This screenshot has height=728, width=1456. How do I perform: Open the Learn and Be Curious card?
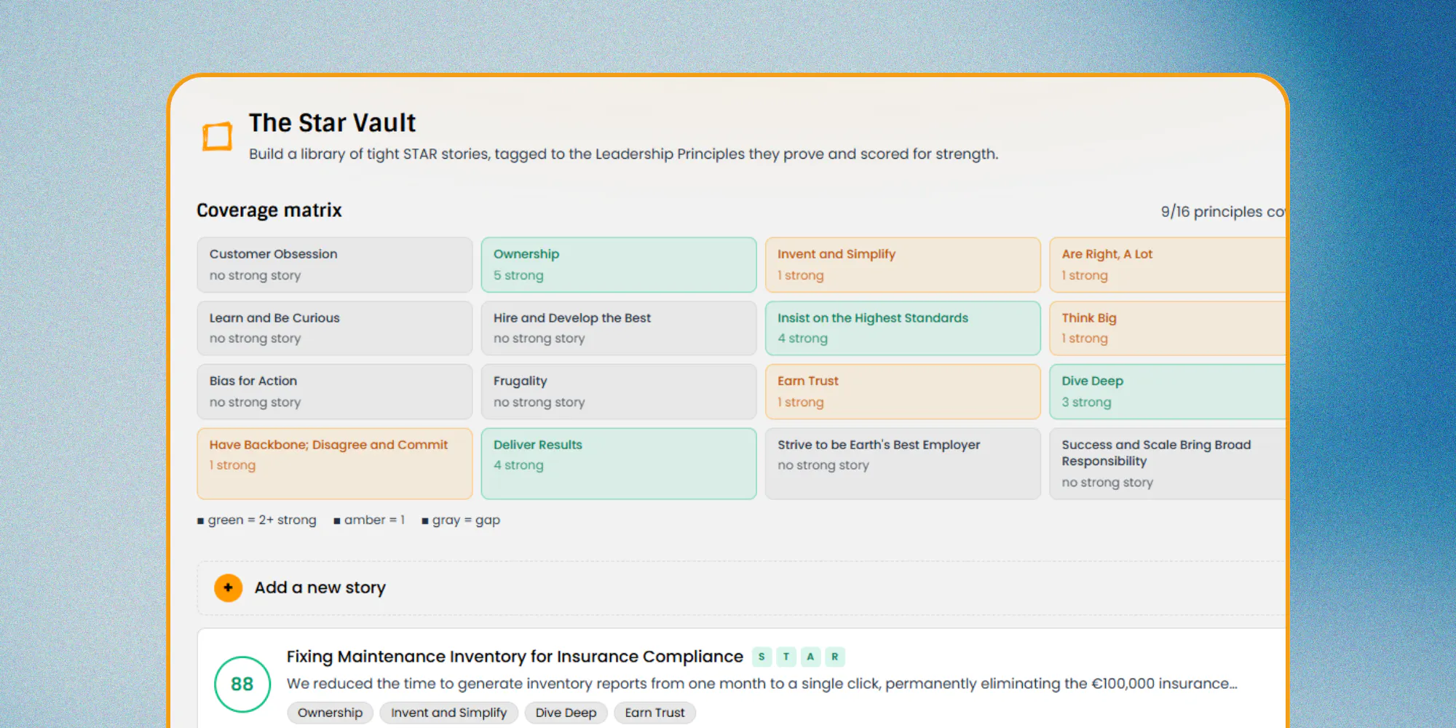[335, 328]
